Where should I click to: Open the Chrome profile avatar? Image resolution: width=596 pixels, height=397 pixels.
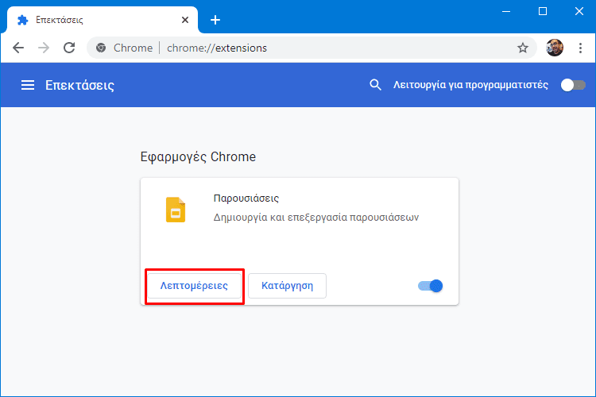point(555,48)
